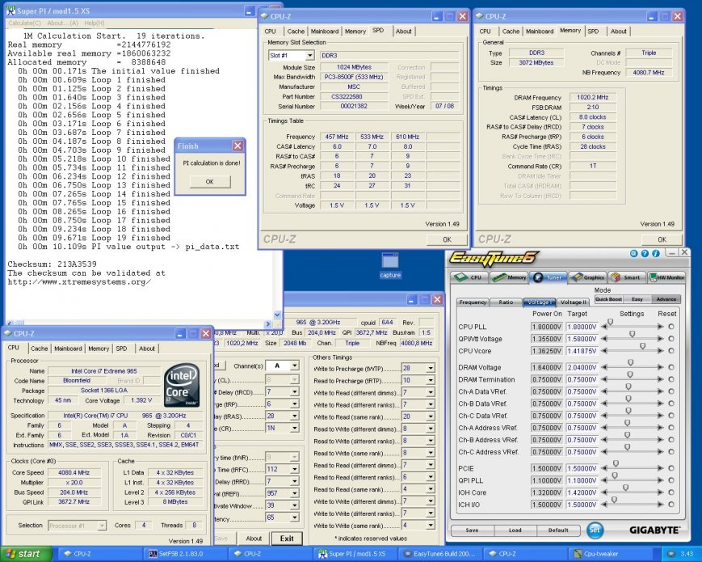702x562 pixels.
Task: Click Save in EasyTune6
Action: [x=472, y=530]
